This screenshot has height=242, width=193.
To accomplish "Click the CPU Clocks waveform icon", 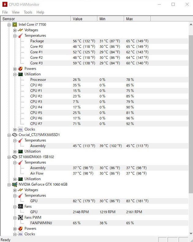I will (x=21, y=129).
